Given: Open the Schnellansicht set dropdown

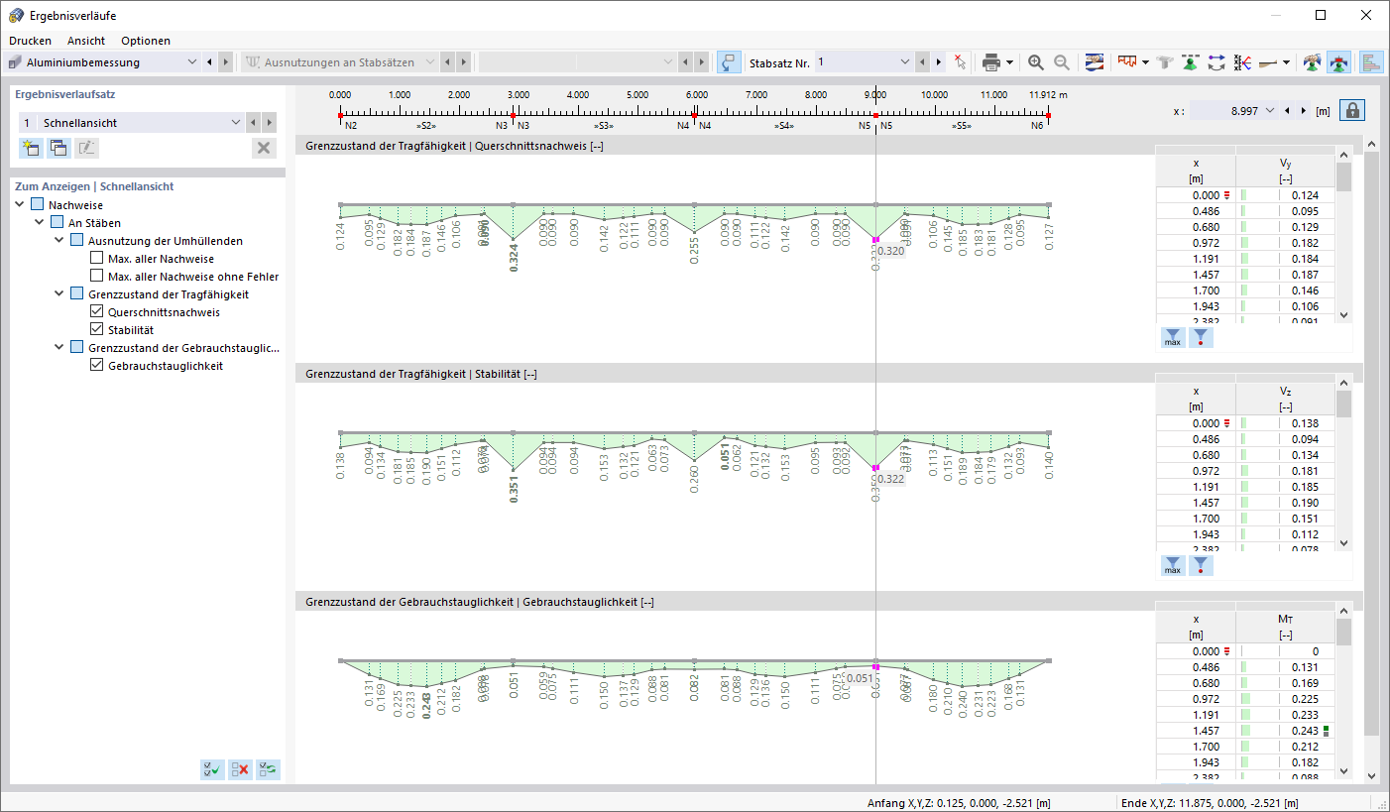Looking at the screenshot, I should [236, 123].
